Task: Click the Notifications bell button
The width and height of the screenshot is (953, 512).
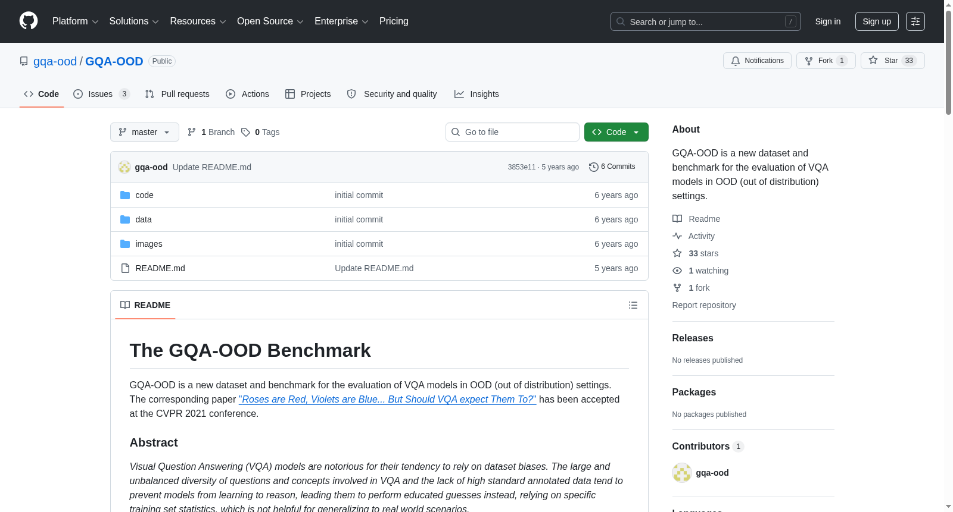Action: (757, 61)
